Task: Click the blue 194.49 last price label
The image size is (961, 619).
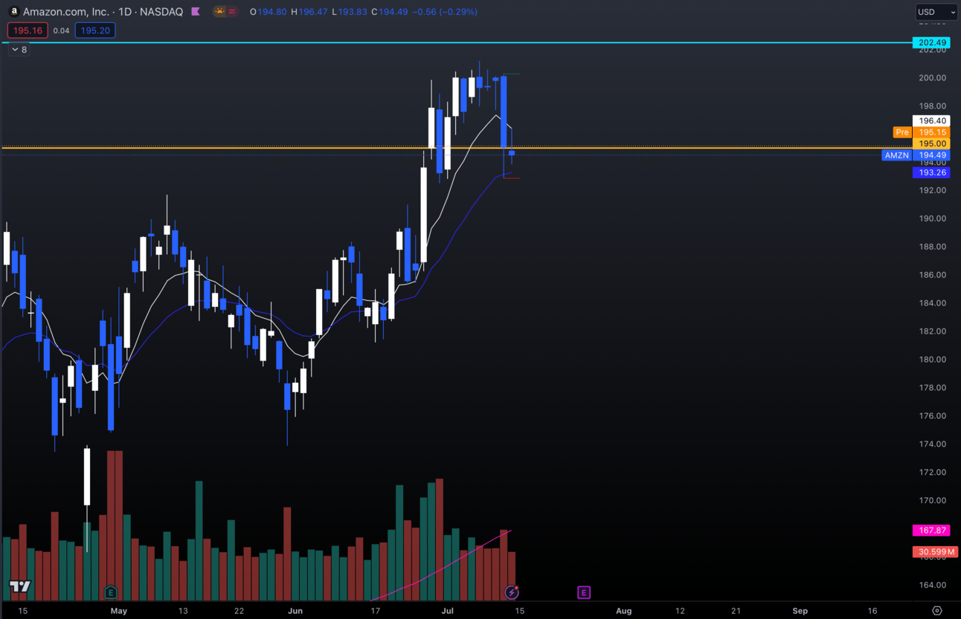Action: (932, 155)
